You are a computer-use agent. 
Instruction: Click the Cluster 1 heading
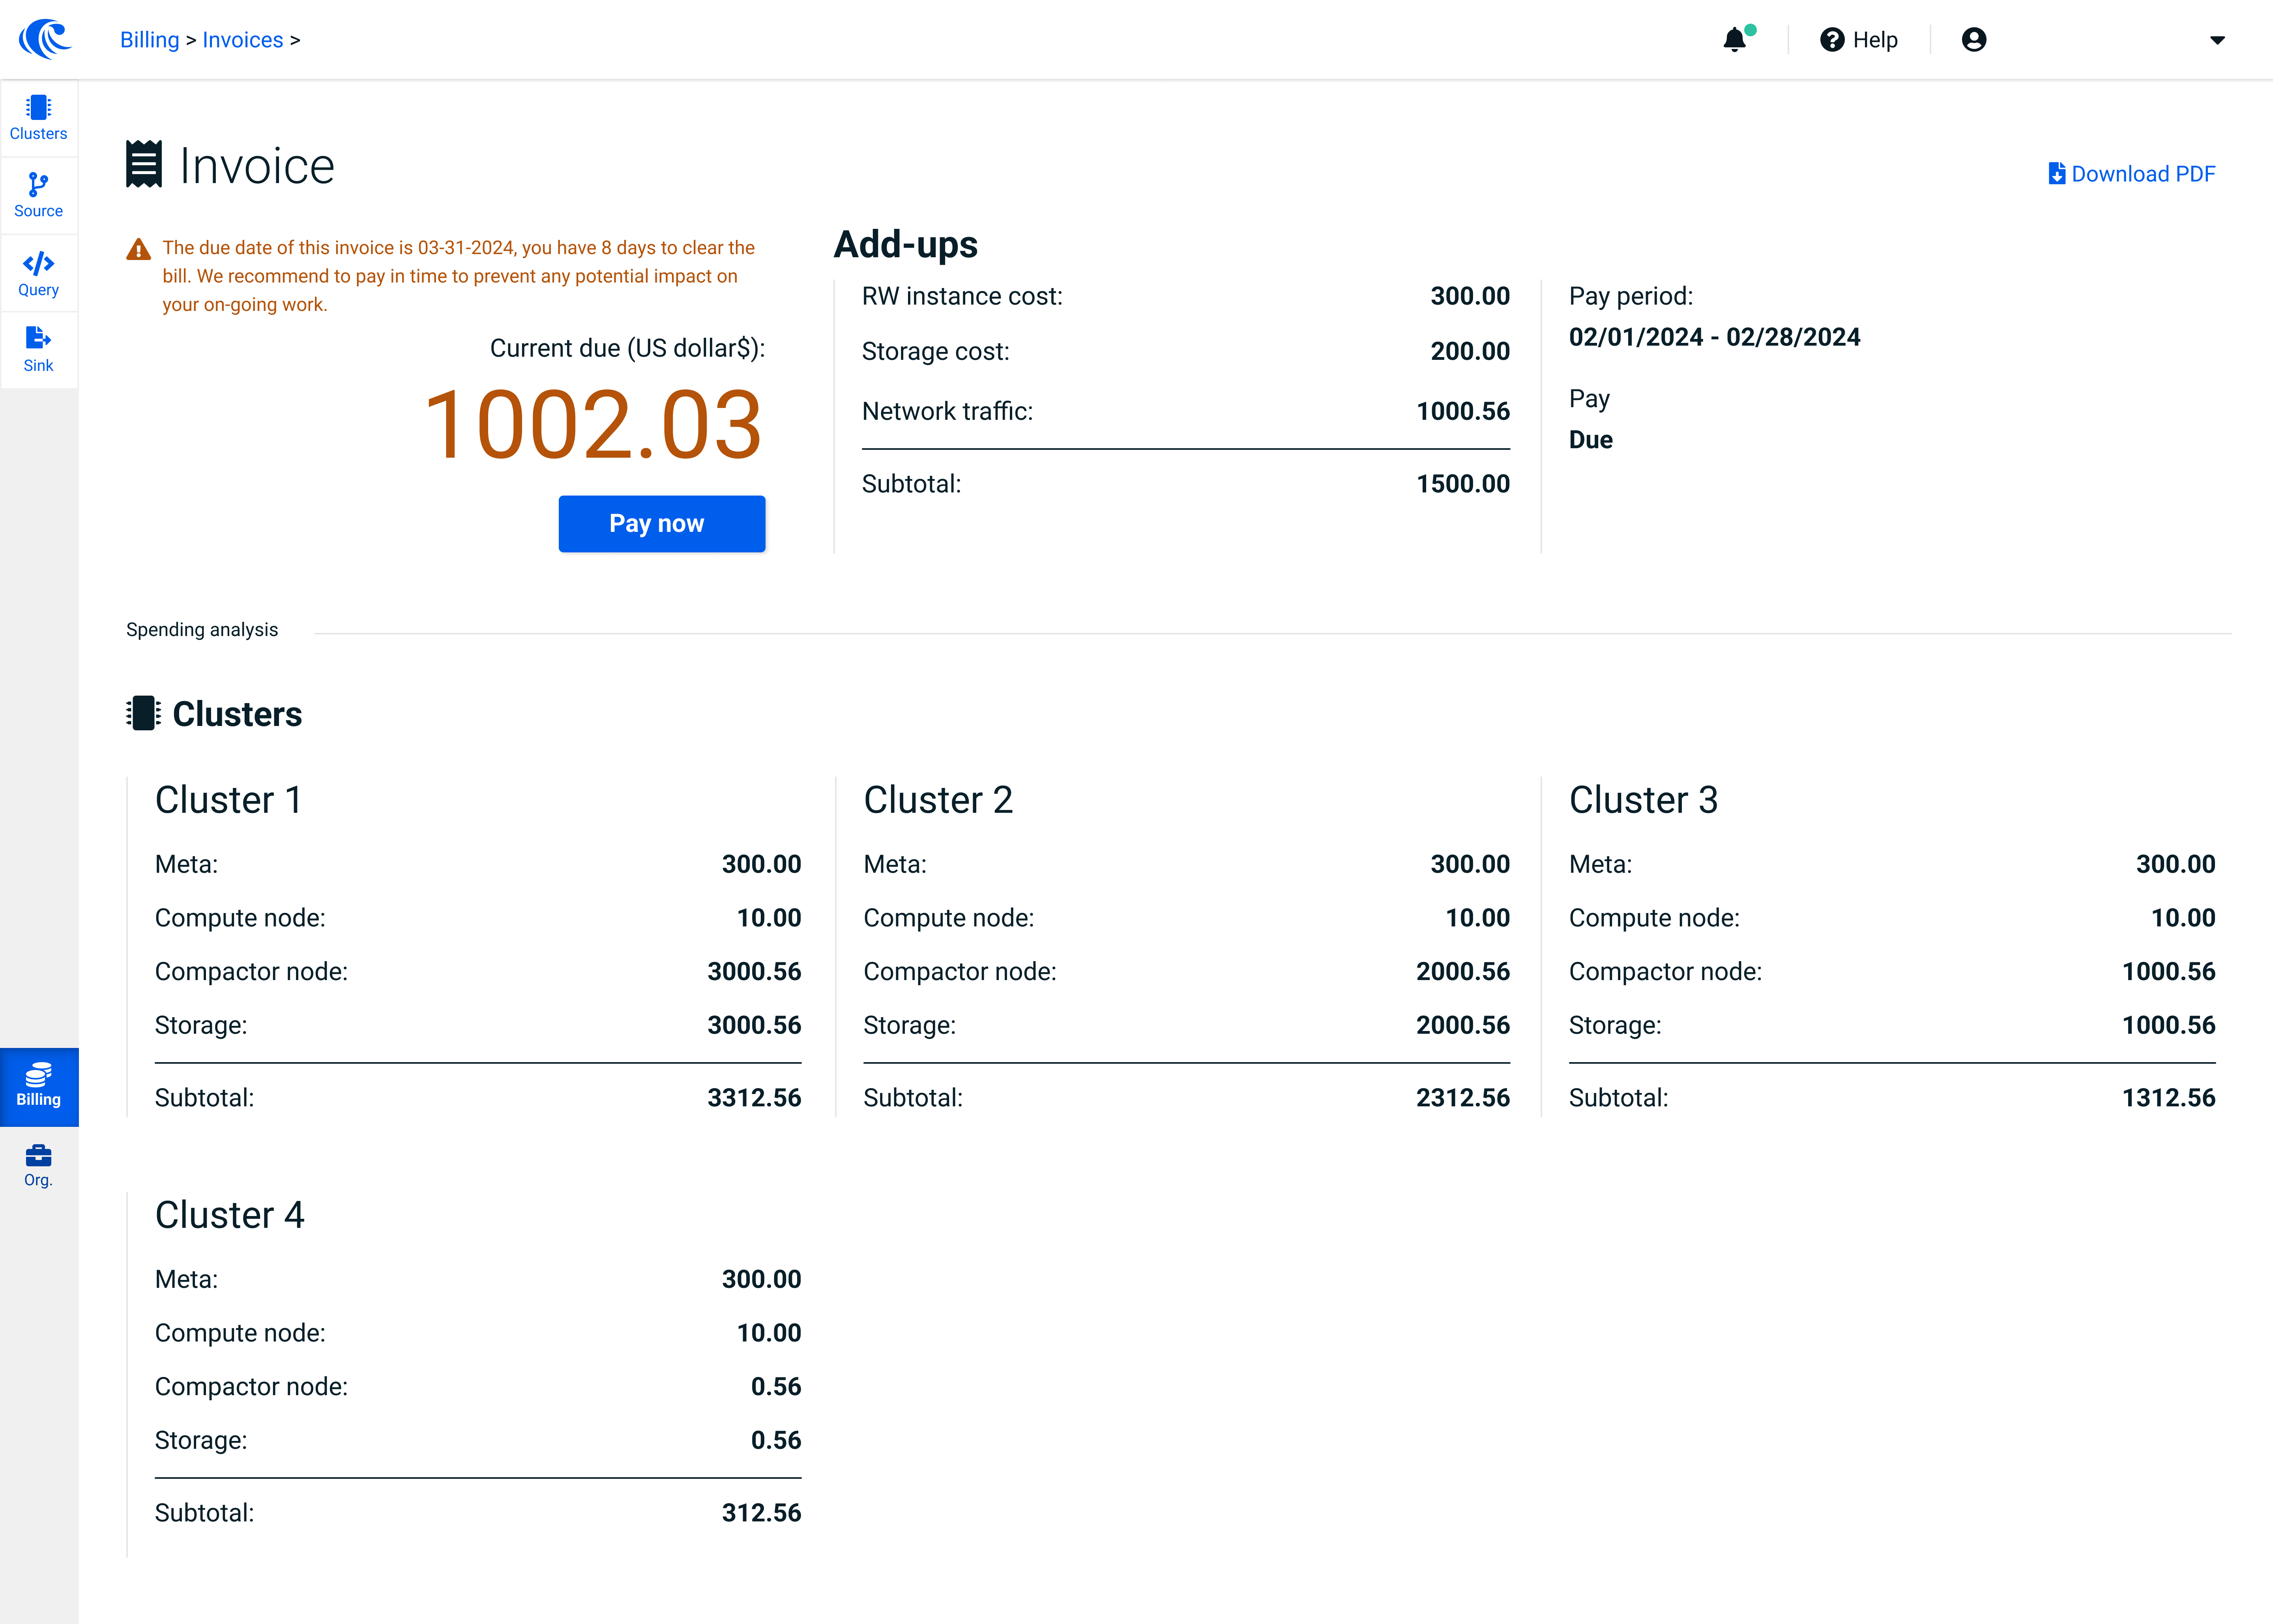[x=228, y=800]
